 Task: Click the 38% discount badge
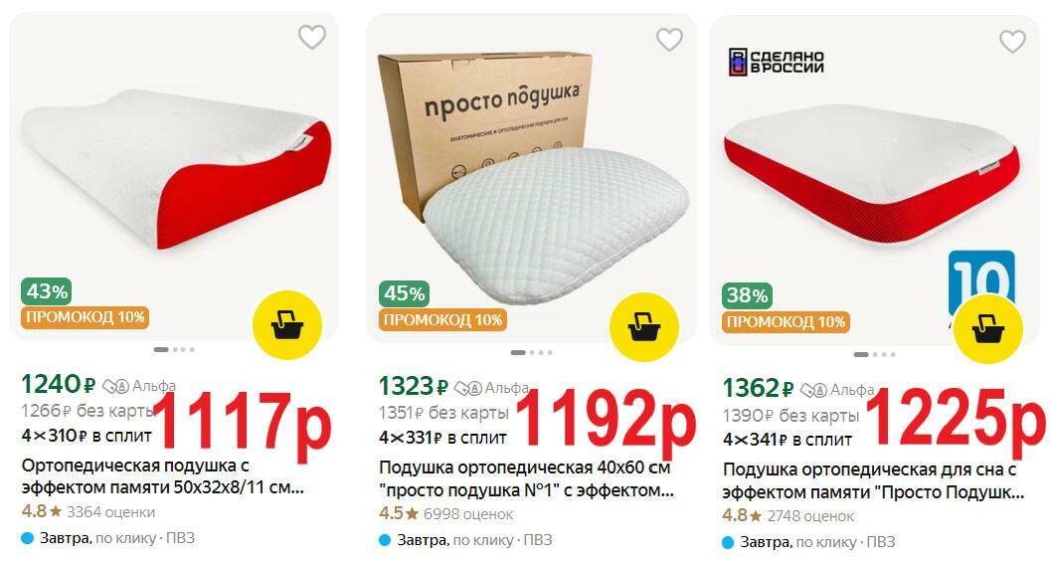(748, 295)
